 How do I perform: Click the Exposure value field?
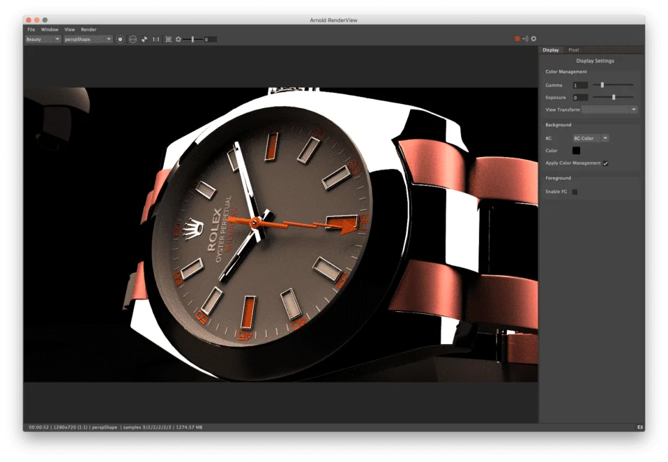[580, 98]
